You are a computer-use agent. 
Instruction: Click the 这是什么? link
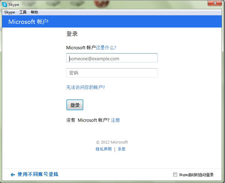(x=106, y=48)
